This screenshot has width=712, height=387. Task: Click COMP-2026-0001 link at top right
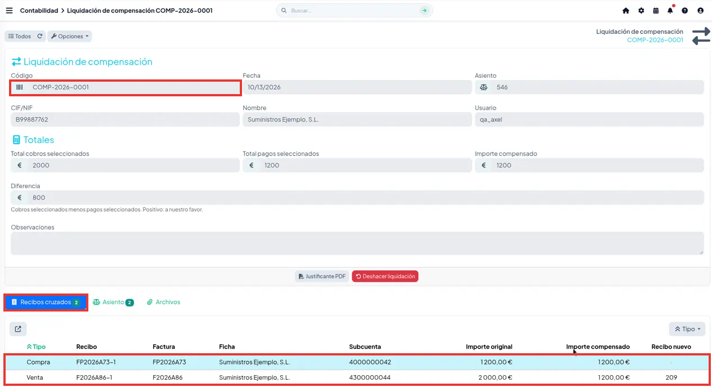[x=655, y=40]
